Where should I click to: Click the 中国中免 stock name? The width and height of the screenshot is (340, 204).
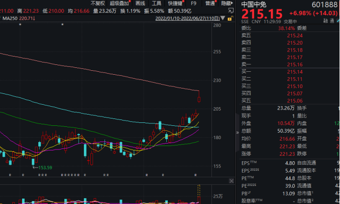tap(253, 4)
